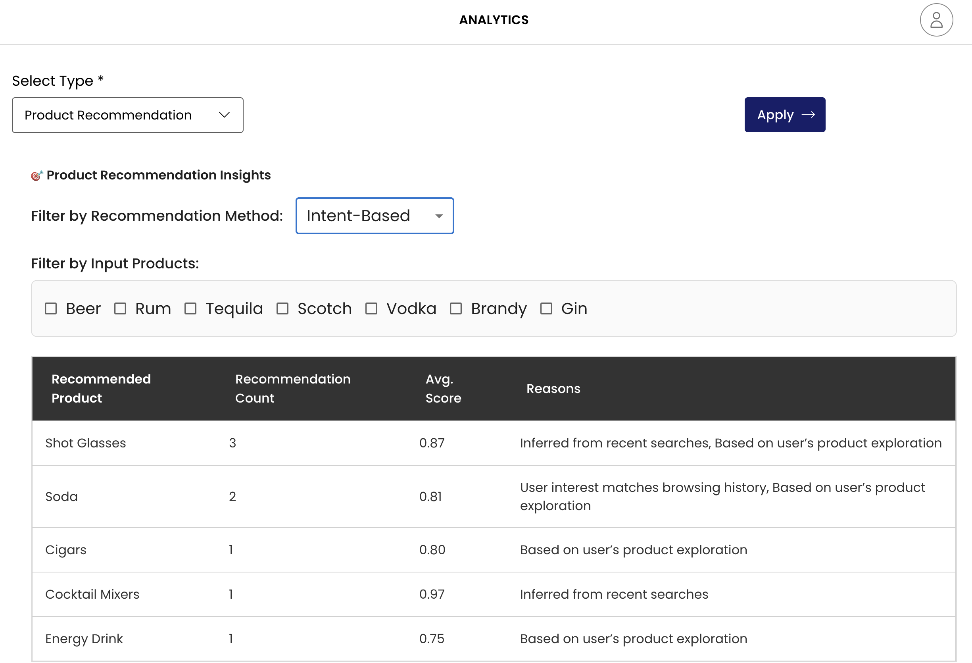The image size is (972, 663).
Task: Open the user profile icon
Action: point(936,20)
